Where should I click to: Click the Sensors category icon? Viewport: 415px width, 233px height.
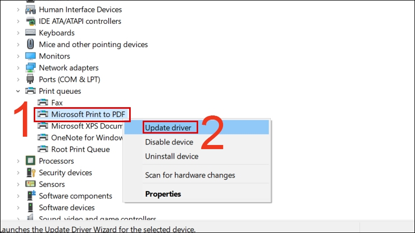click(x=31, y=184)
